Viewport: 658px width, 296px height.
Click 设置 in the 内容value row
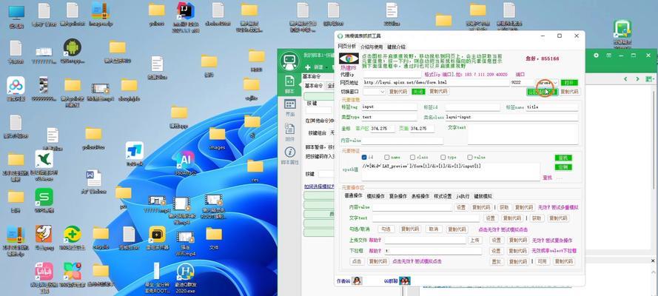point(461,207)
